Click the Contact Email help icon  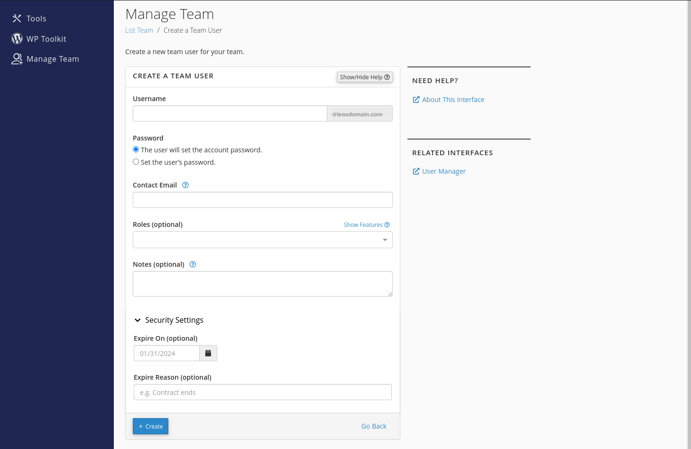pos(185,185)
